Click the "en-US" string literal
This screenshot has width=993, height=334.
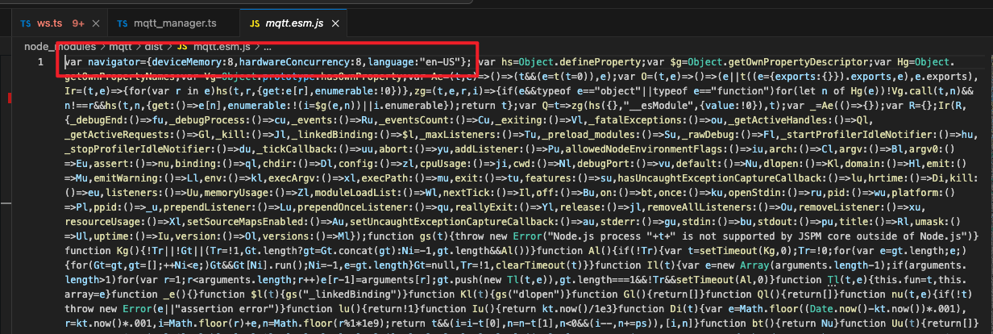click(x=441, y=62)
